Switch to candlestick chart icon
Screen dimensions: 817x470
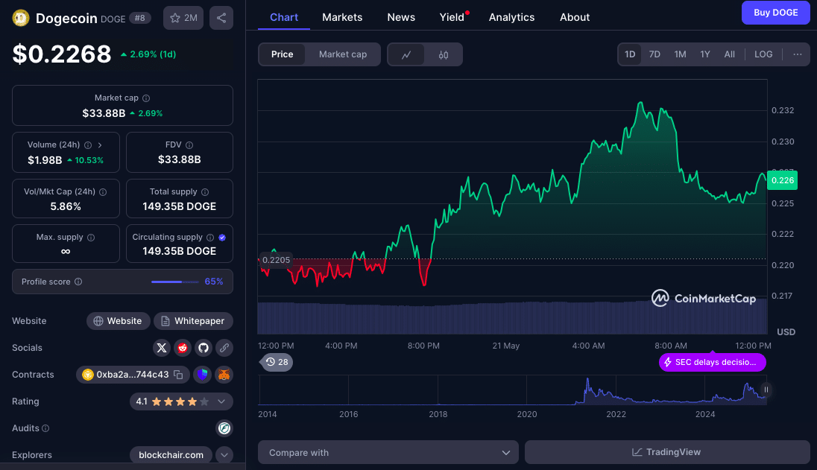pos(444,54)
